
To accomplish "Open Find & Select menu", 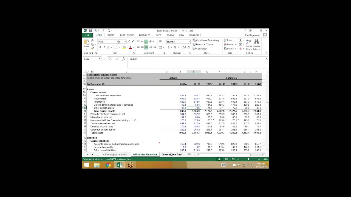I will click(x=257, y=45).
